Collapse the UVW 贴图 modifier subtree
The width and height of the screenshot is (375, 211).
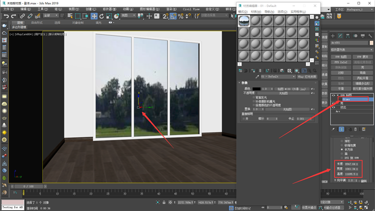pyautogui.click(x=337, y=95)
